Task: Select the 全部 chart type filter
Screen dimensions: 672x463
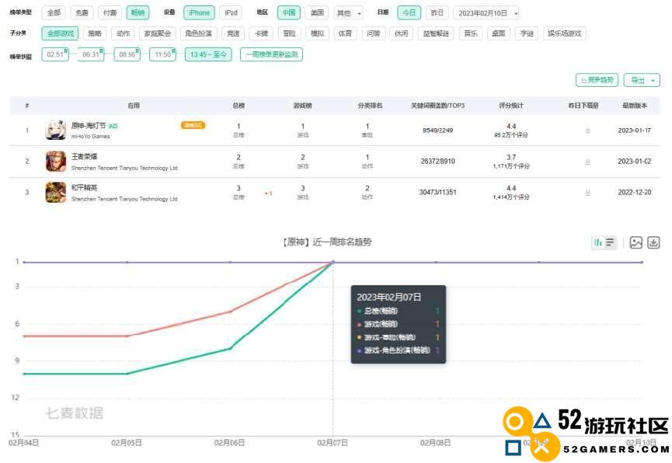Action: (x=54, y=13)
